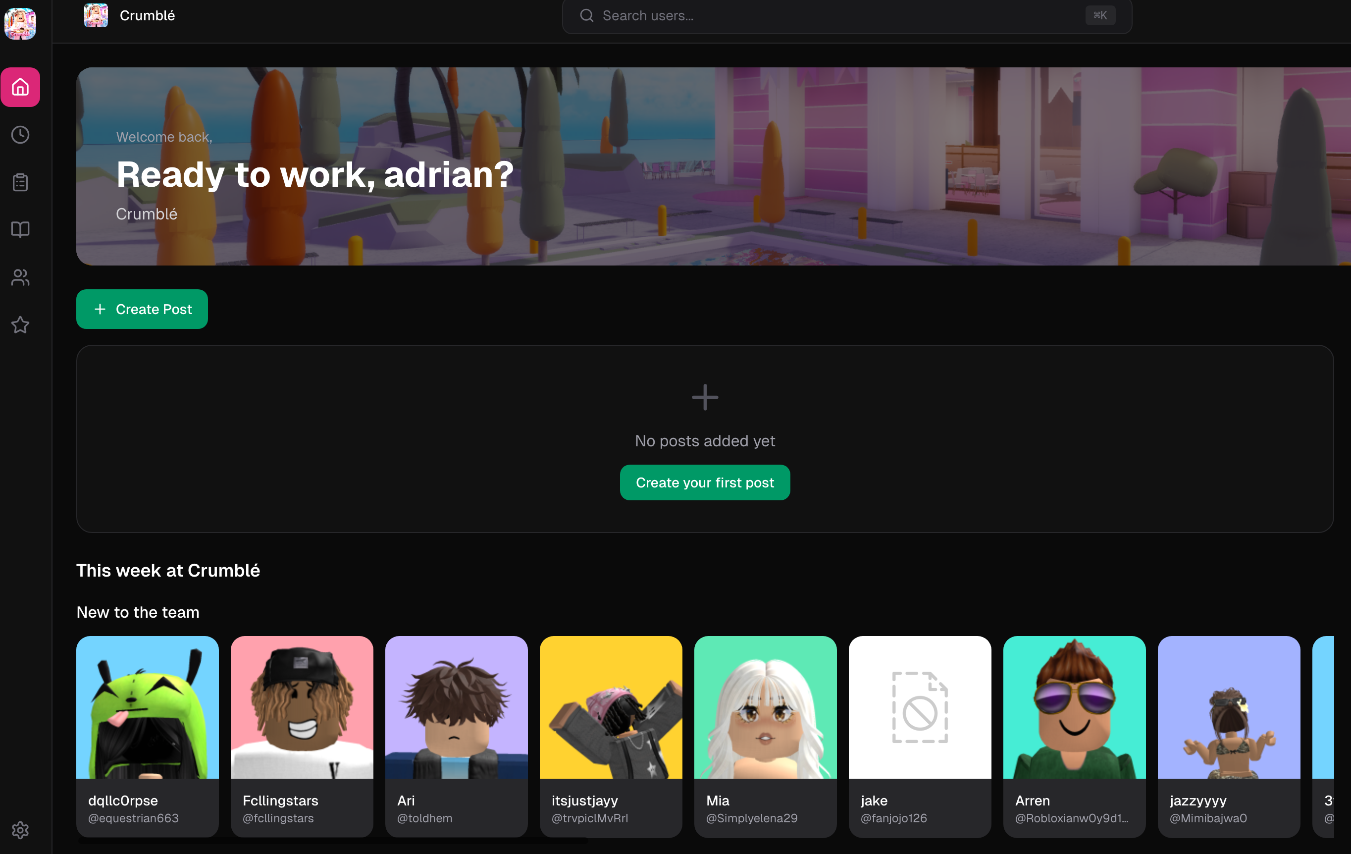Open dqllcOrpse member card
Image resolution: width=1351 pixels, height=854 pixels.
pos(147,735)
